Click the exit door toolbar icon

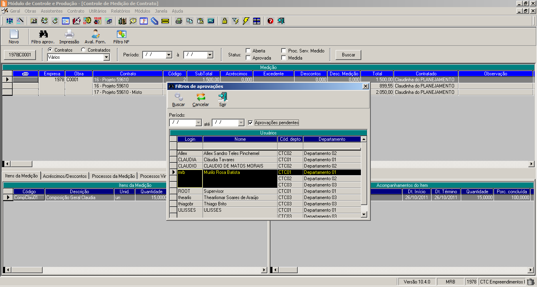pyautogui.click(x=281, y=21)
